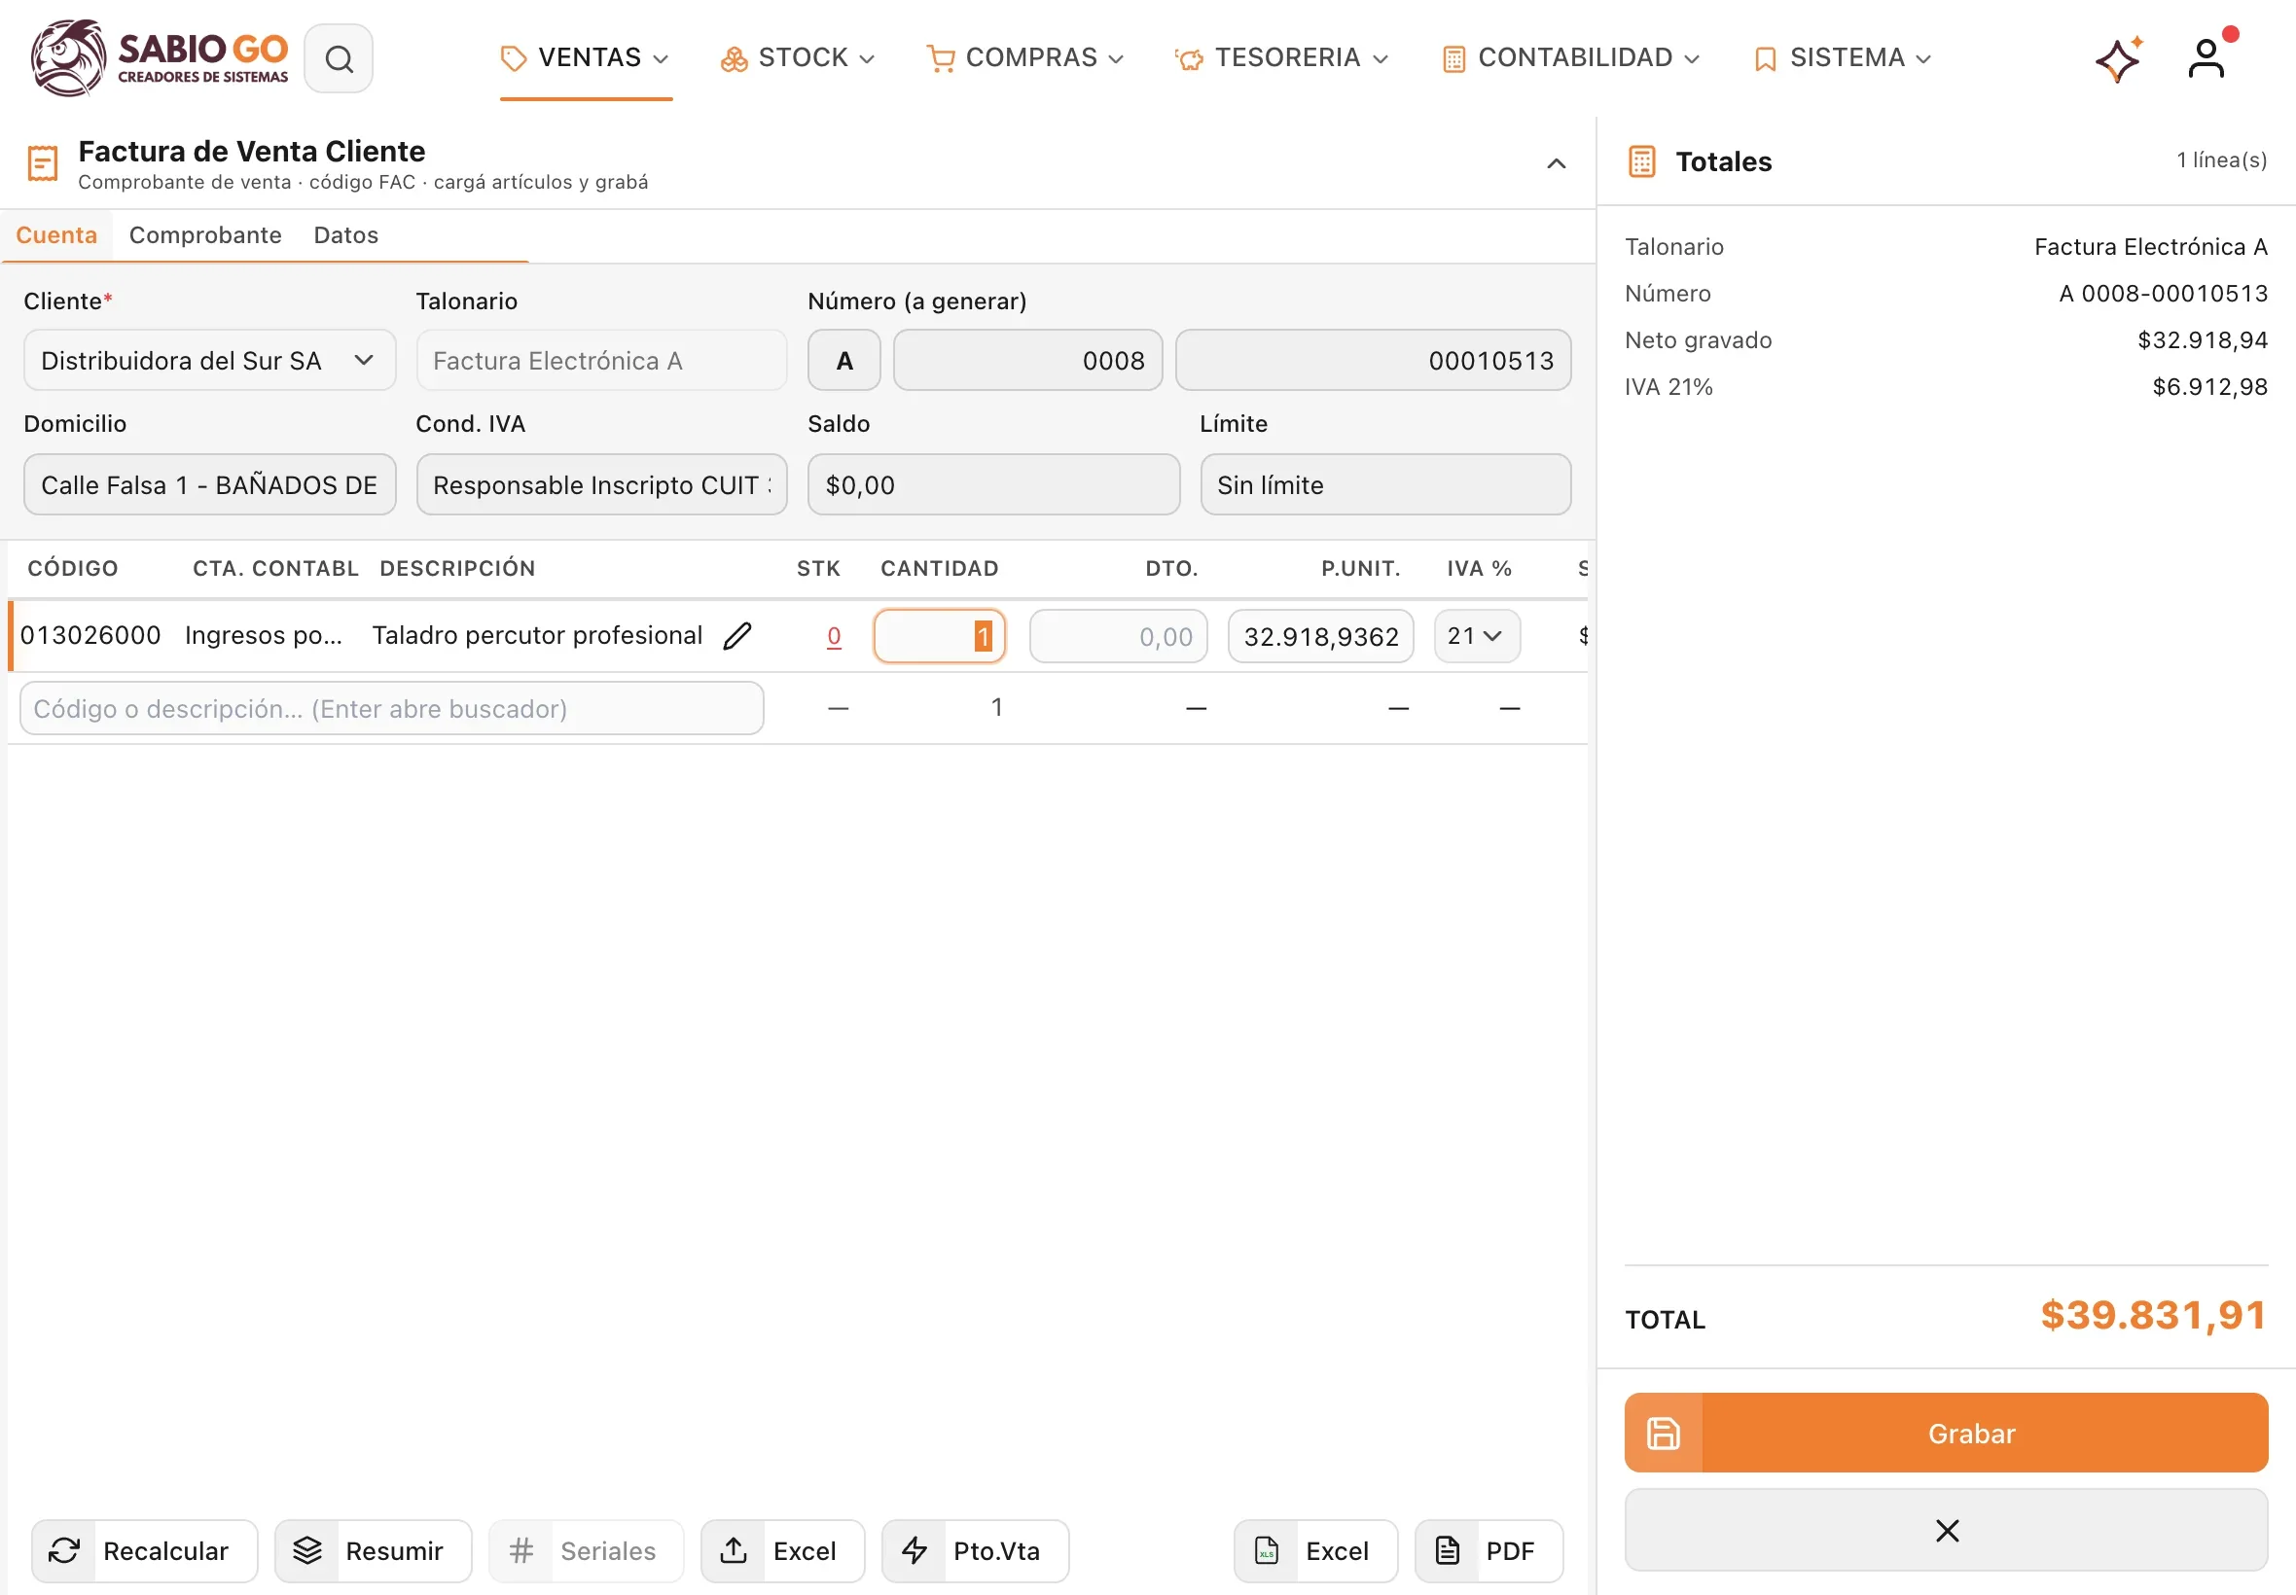The image size is (2296, 1595).
Task: Click the Pto.Vta lightning button
Action: [x=975, y=1551]
